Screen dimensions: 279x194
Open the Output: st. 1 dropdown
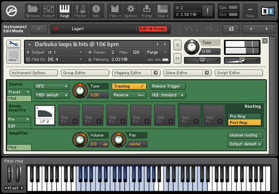55,52
